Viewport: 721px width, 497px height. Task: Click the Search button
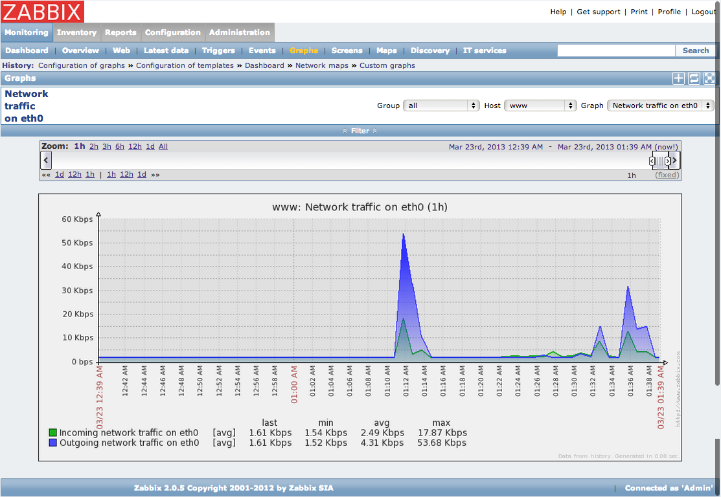coord(695,50)
